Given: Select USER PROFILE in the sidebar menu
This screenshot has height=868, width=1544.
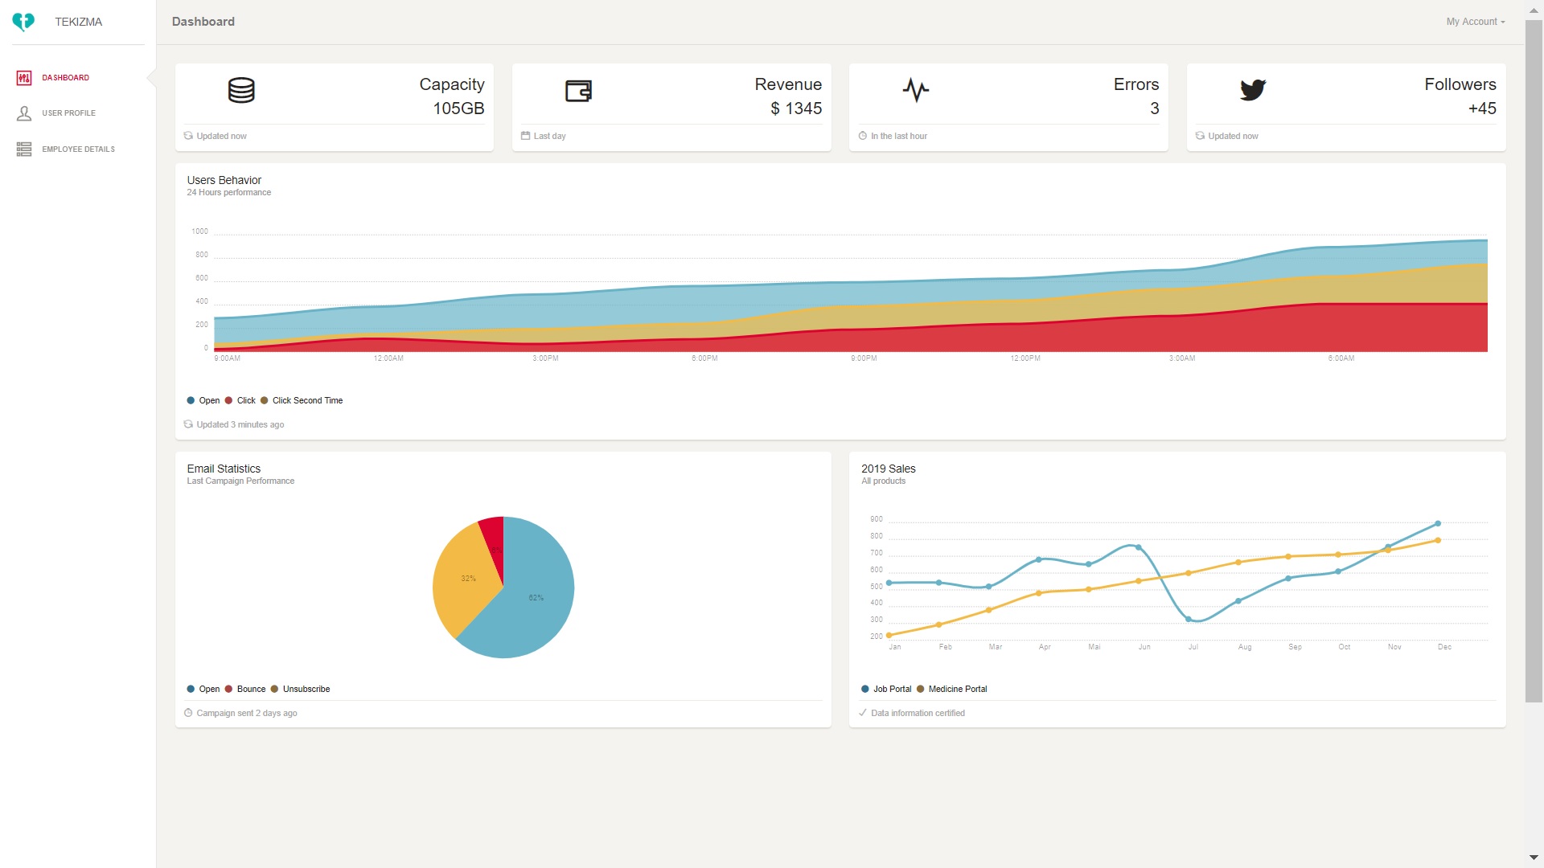Looking at the screenshot, I should pos(68,113).
